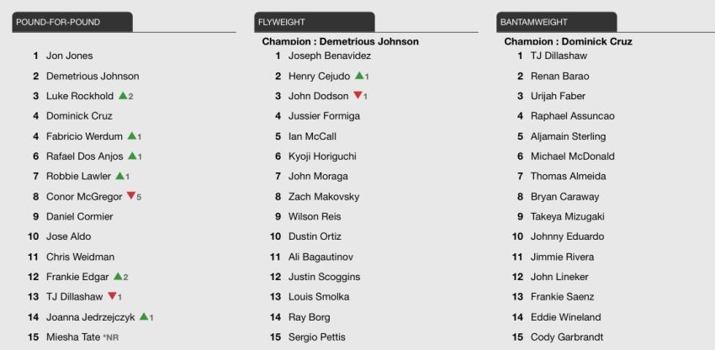Click green arrow beside Frankie Edgar
715x350 pixels.
[118, 277]
